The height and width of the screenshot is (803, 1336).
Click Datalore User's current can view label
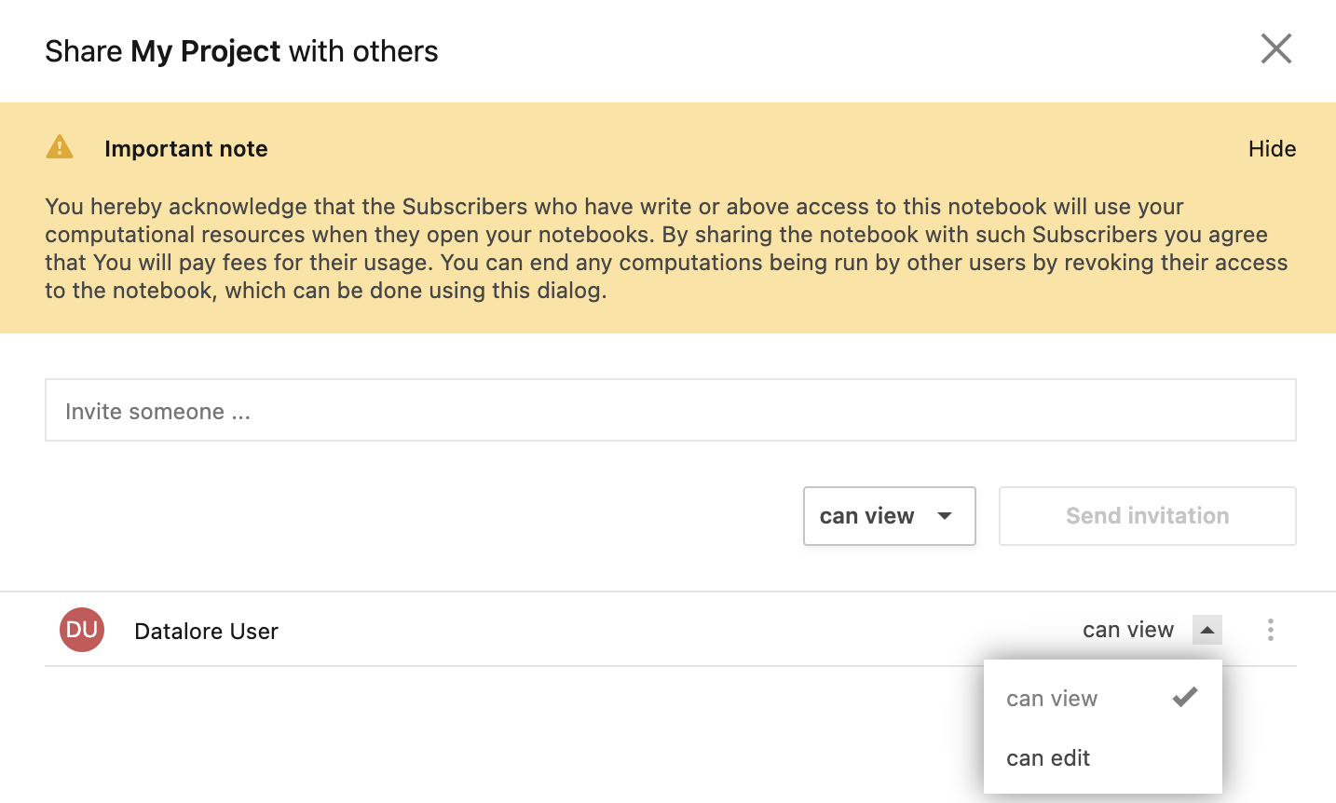tap(1127, 631)
